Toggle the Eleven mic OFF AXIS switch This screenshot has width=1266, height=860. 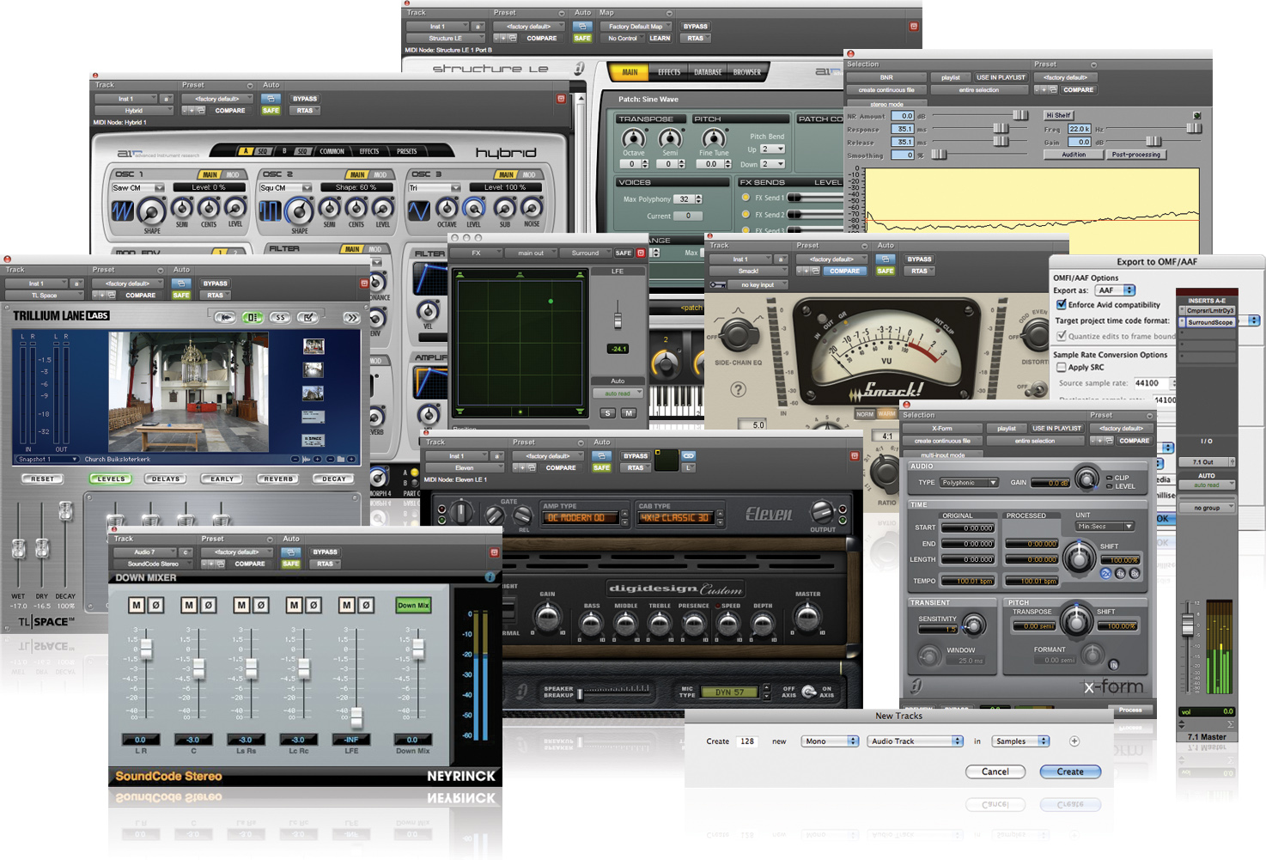tap(808, 692)
